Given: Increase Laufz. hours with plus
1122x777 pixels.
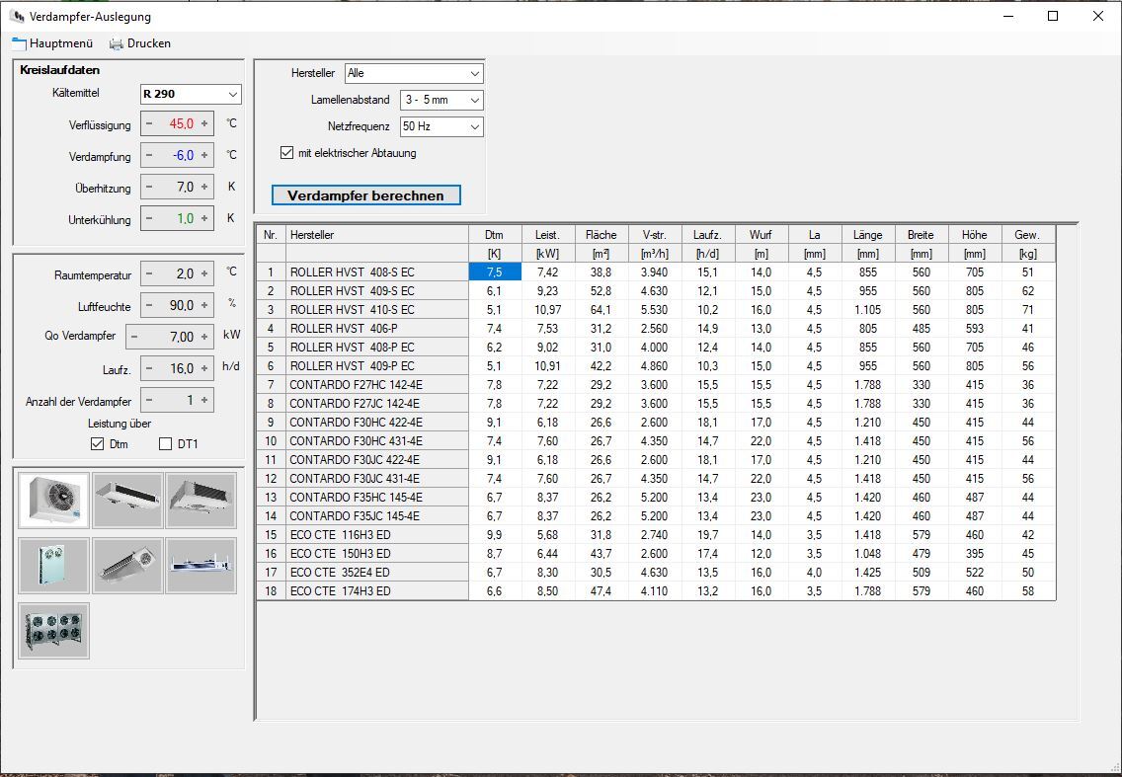Looking at the screenshot, I should click(204, 368).
